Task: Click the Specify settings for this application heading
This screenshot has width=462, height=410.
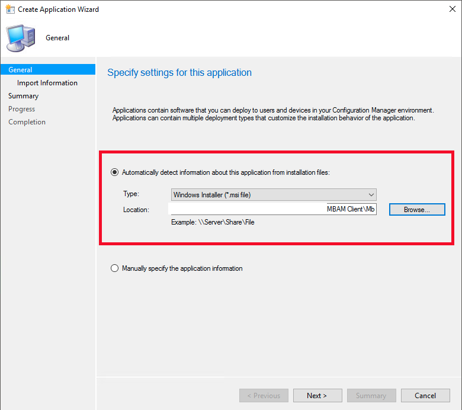Action: [179, 73]
